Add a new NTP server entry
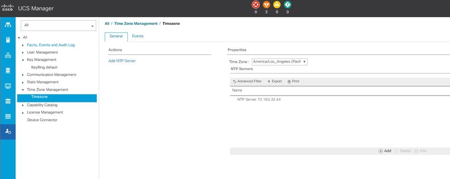Image resolution: width=450 pixels, height=179 pixels. click(x=385, y=151)
